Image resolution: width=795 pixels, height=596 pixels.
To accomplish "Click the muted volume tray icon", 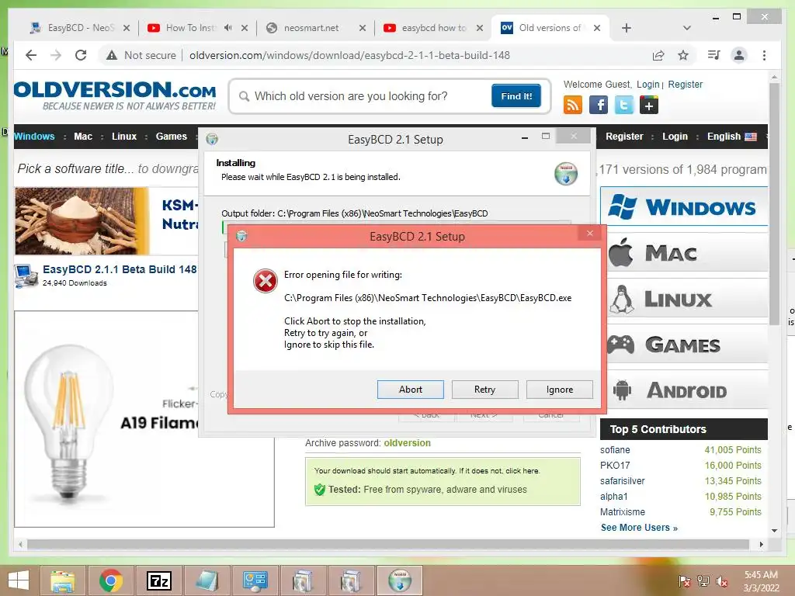I will 722,581.
